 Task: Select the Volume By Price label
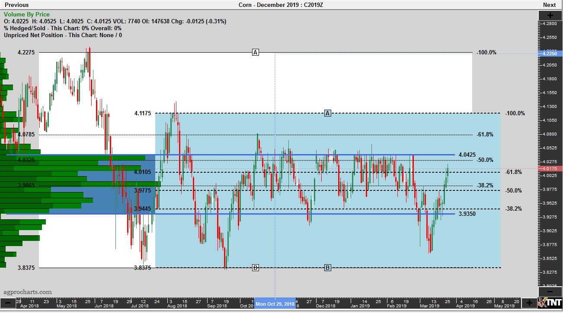point(27,15)
